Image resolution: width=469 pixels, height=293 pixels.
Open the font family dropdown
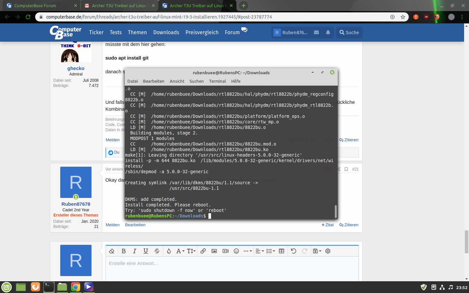180,251
